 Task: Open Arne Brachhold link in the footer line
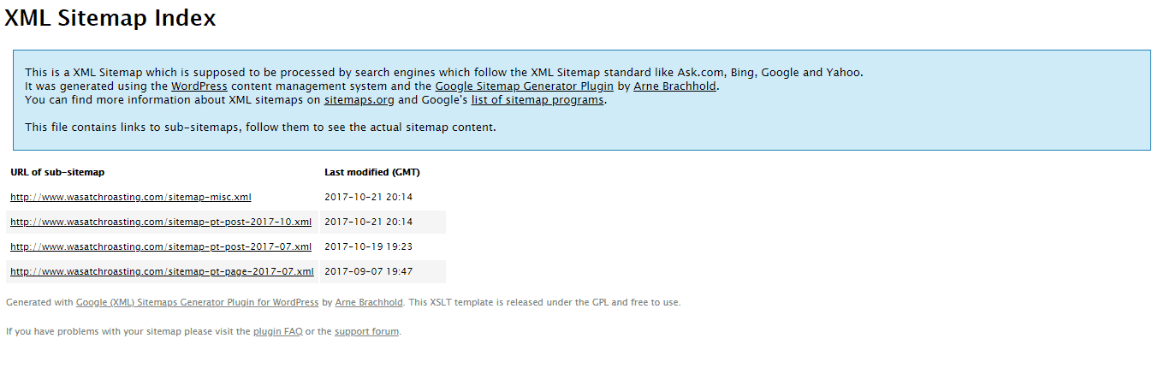pos(369,302)
